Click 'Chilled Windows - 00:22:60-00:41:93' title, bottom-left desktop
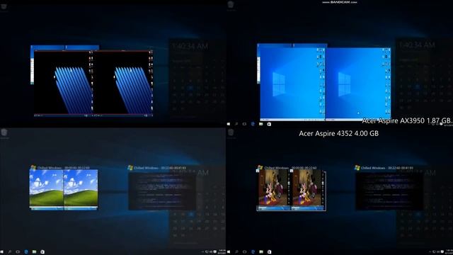The width and height of the screenshot is (453, 255). pos(160,168)
